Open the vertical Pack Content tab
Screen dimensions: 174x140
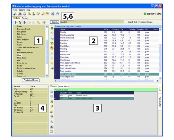point(160,102)
